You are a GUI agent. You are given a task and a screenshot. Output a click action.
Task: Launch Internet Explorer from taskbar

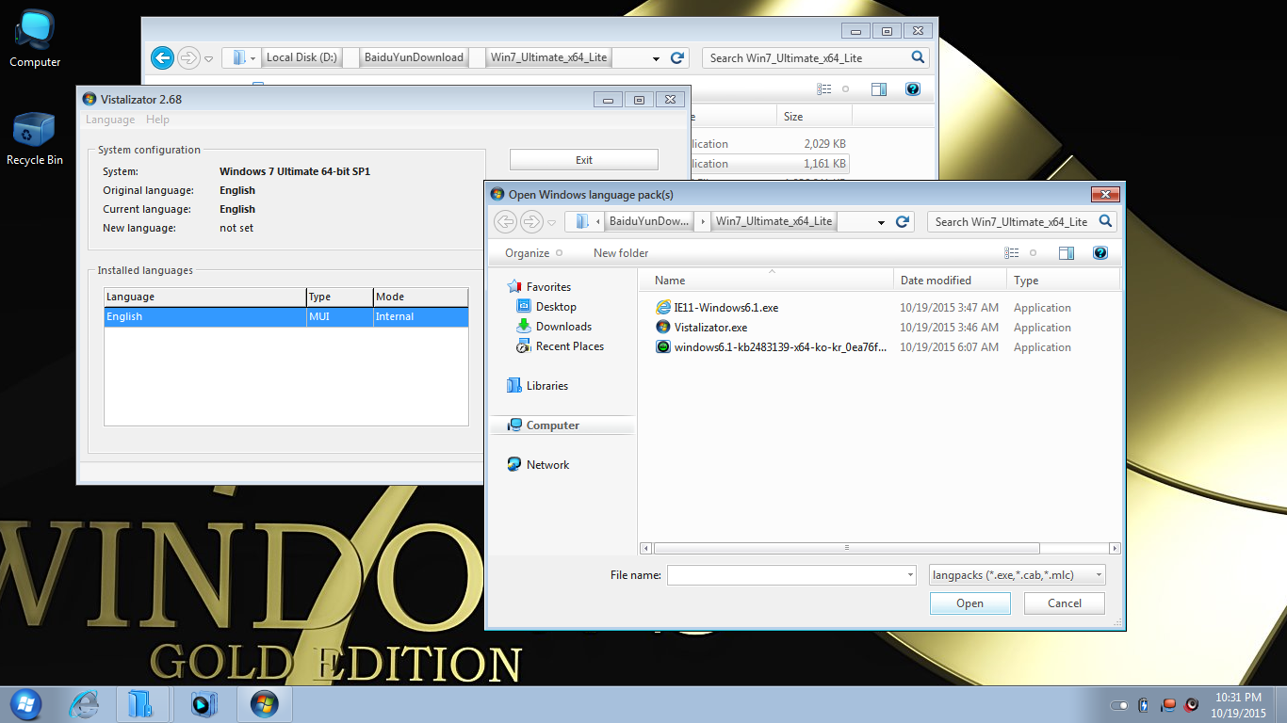point(85,703)
